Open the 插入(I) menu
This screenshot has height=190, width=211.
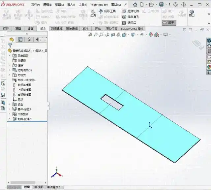coord(71,5)
